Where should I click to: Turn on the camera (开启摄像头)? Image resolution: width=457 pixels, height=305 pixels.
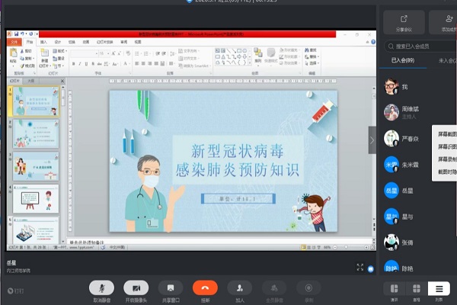point(136,287)
